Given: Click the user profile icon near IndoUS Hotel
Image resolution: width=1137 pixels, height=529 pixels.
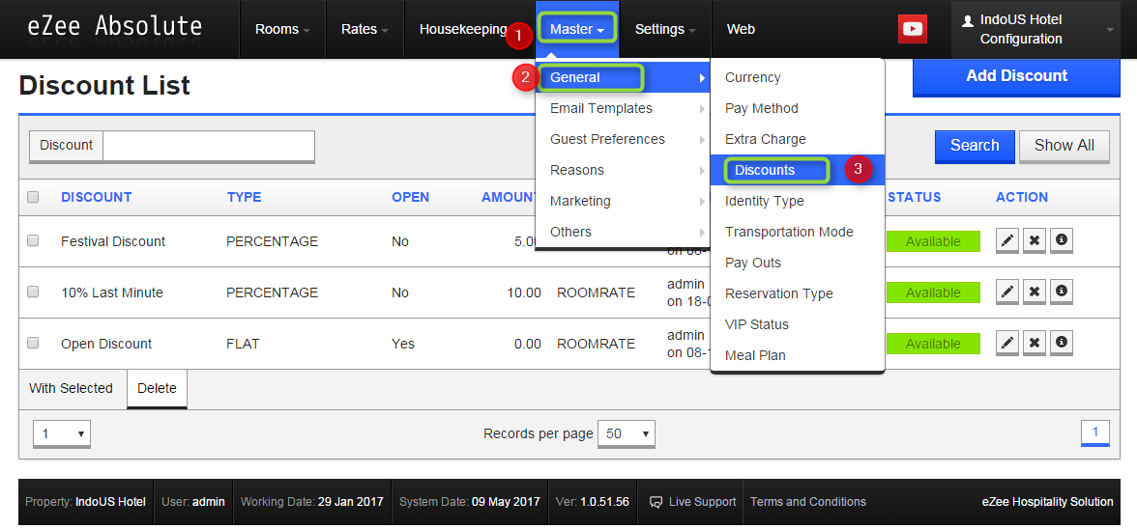Looking at the screenshot, I should tap(967, 20).
